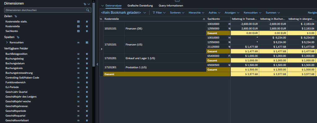The width and height of the screenshot is (317, 123).
Task: Click the rows icon beside Buchungsdatum
Action: (78, 64)
